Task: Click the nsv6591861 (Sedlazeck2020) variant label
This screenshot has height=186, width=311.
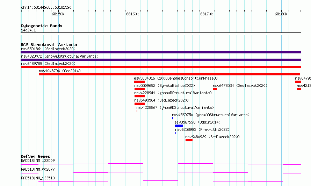Action: tap(48, 49)
